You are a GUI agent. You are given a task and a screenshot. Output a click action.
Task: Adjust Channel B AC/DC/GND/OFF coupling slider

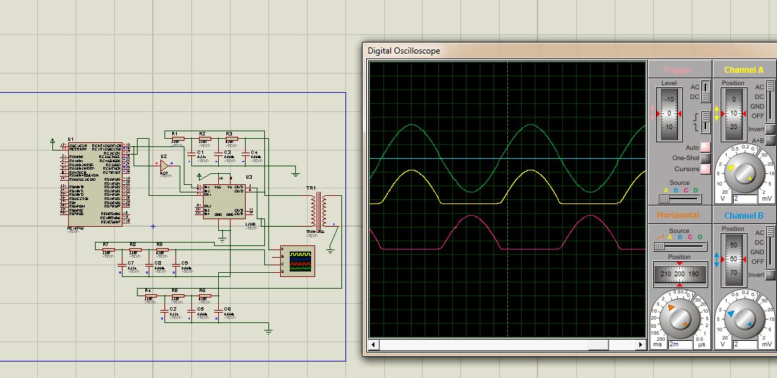pos(771,247)
